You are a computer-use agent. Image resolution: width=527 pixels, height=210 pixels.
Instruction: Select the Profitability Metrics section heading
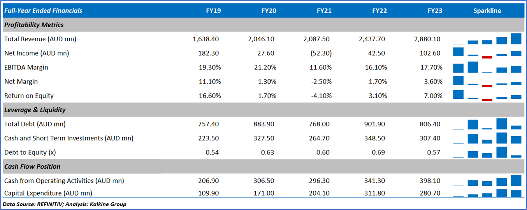pyautogui.click(x=34, y=25)
